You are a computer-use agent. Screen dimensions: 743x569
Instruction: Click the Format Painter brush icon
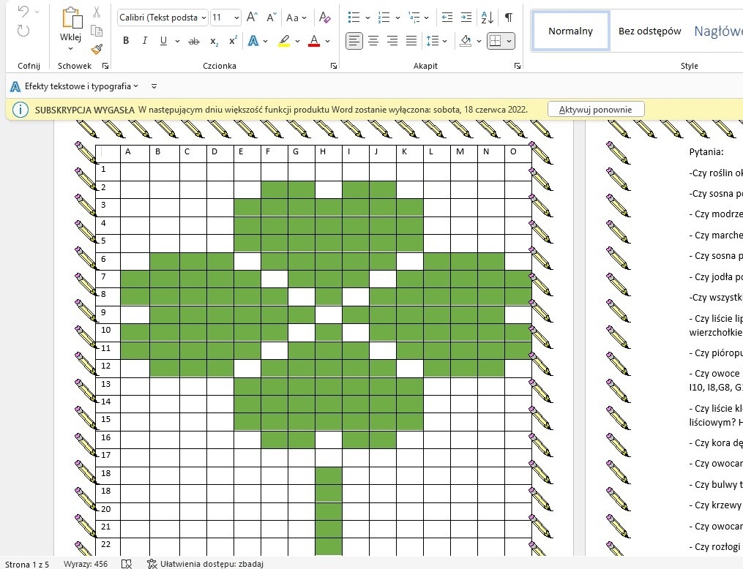coord(97,48)
